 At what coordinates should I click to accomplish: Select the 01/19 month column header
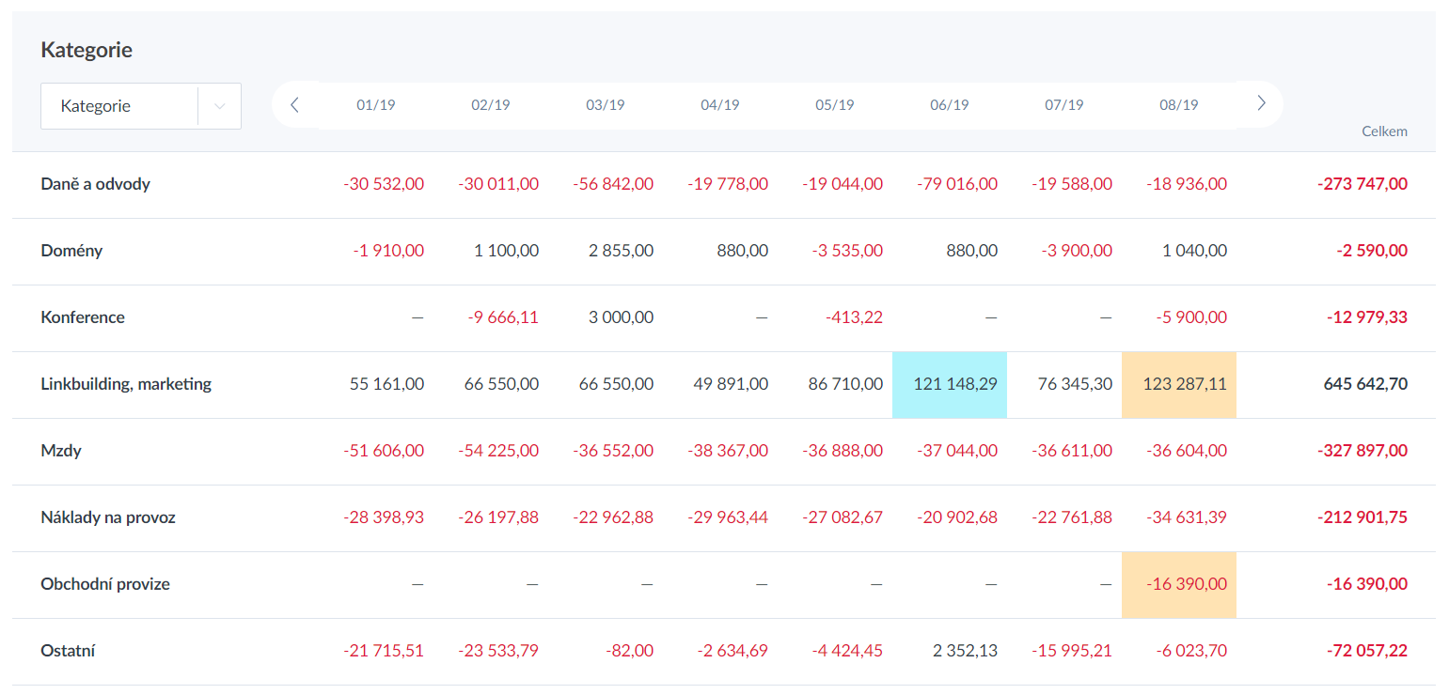[x=376, y=105]
